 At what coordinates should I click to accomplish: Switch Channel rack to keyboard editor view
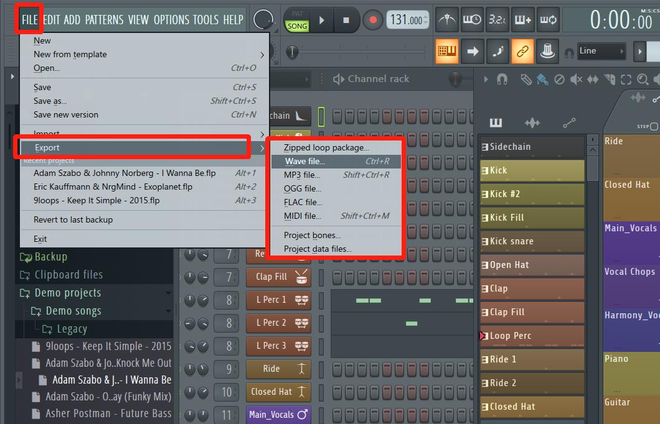(x=496, y=122)
